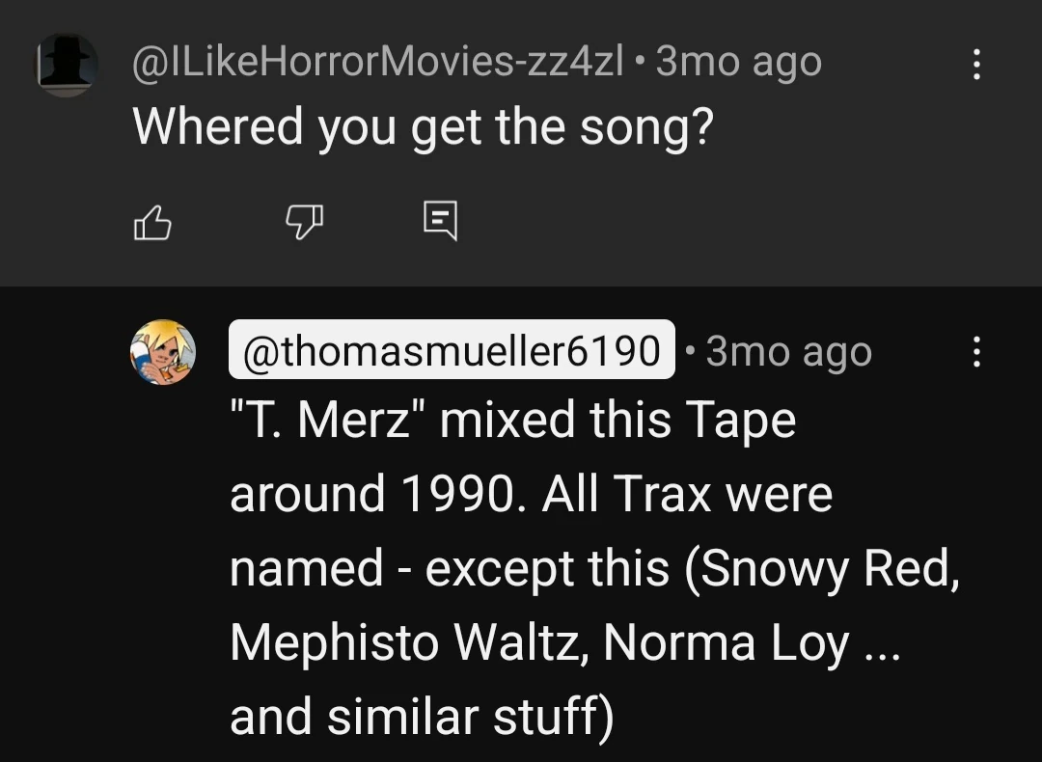Image resolution: width=1042 pixels, height=762 pixels.
Task: Tap thomasmueller6190's cartoon avatar
Action: [163, 352]
